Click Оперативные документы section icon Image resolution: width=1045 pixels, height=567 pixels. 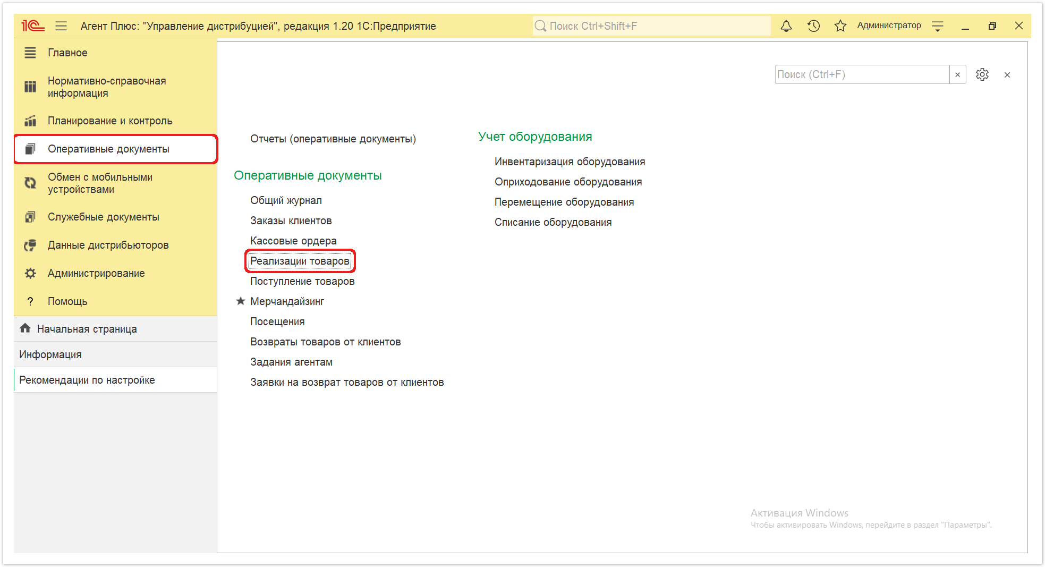coord(30,149)
